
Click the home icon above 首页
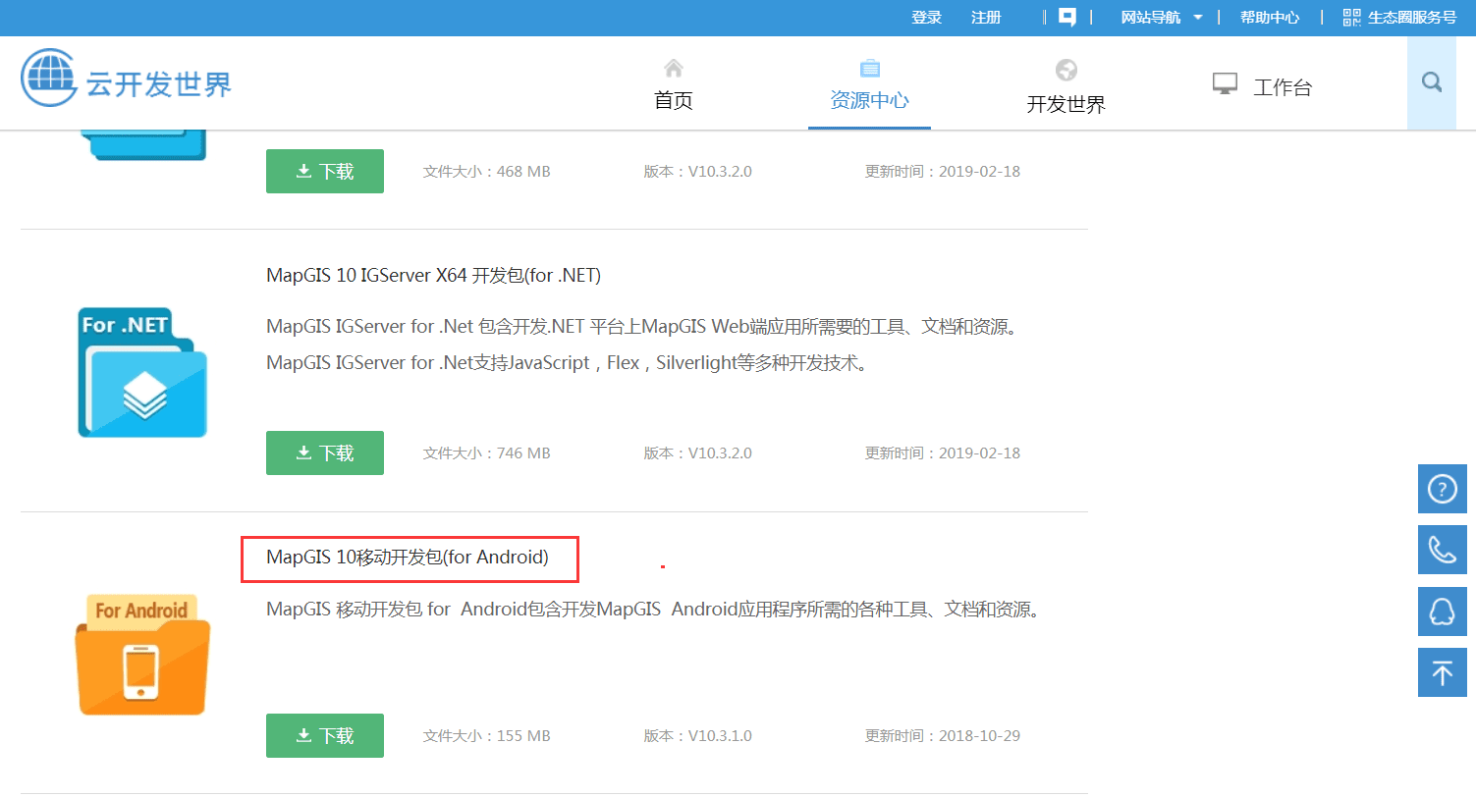[x=674, y=68]
